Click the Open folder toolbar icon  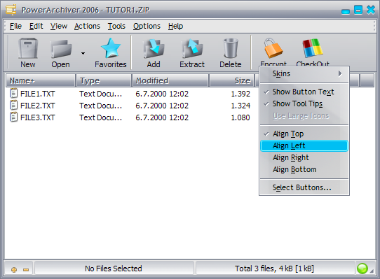(x=61, y=48)
